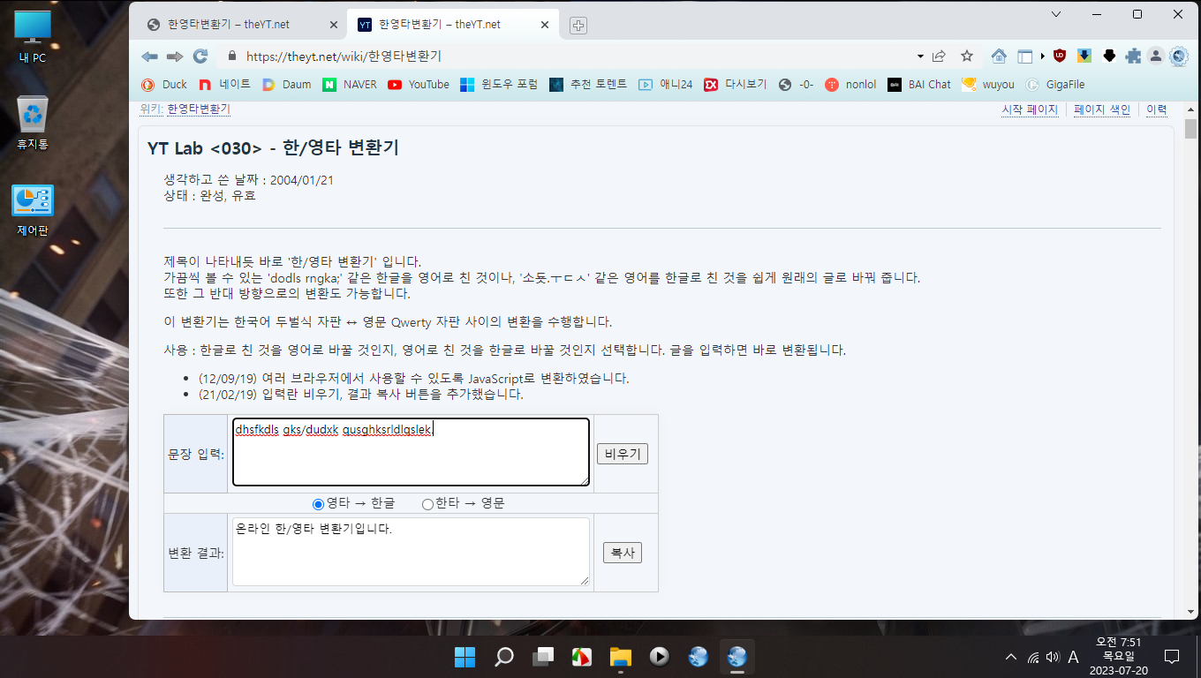Go back with the browser back arrow
The height and width of the screenshot is (678, 1201).
coord(149,56)
